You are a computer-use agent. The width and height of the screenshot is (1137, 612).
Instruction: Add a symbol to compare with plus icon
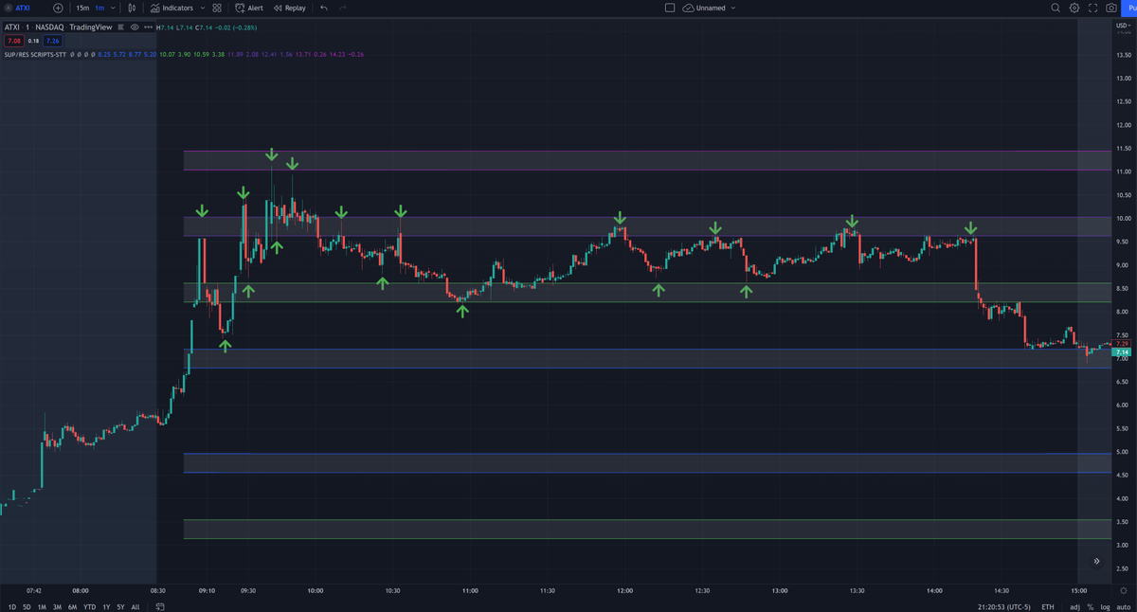(x=59, y=8)
